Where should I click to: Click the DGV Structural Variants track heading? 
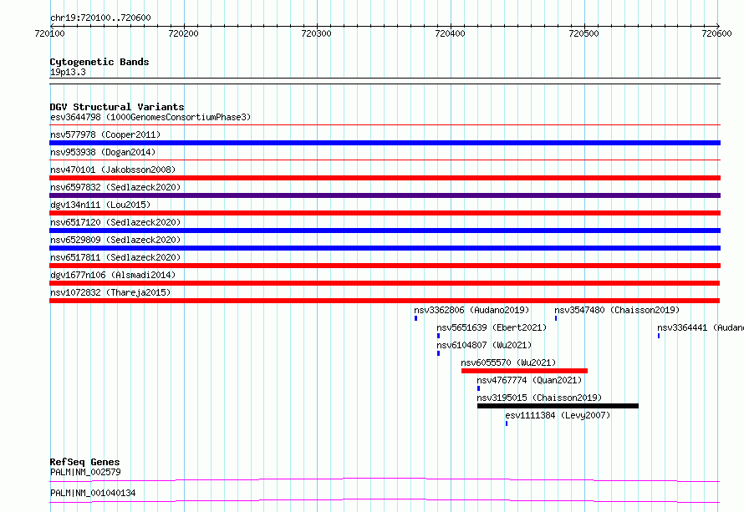(x=116, y=107)
